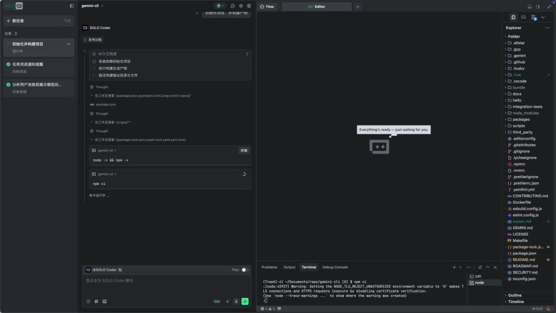556x313 pixels.
Task: Click terminal panel settings sliders icon
Action: pos(480,267)
